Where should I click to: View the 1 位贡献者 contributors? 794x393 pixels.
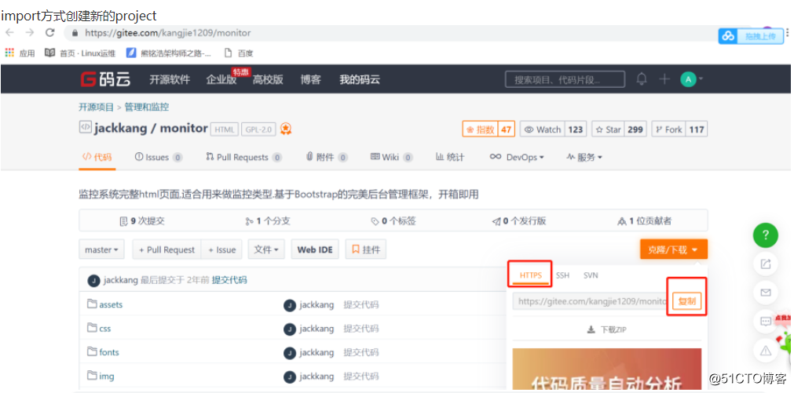645,221
